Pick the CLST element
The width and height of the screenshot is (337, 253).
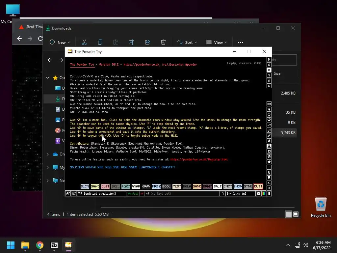tap(105, 186)
